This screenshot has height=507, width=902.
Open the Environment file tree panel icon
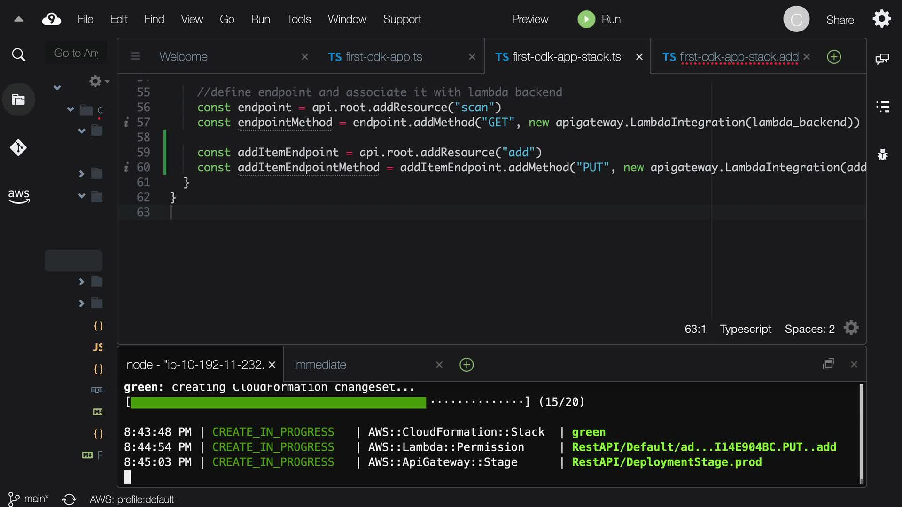(x=18, y=100)
